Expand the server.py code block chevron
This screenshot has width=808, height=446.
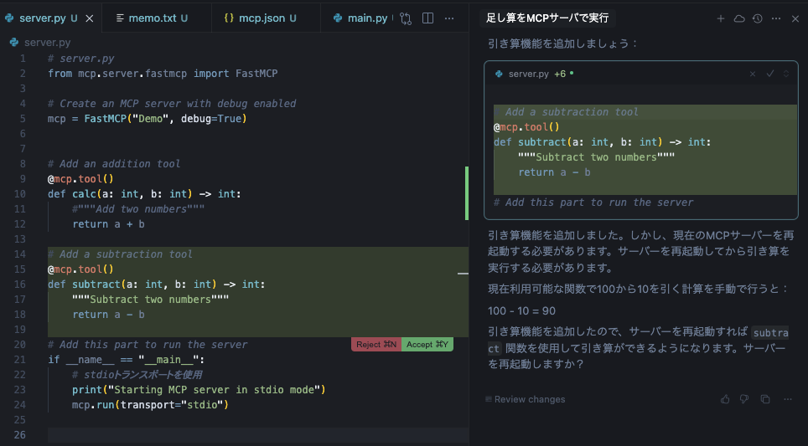click(786, 74)
